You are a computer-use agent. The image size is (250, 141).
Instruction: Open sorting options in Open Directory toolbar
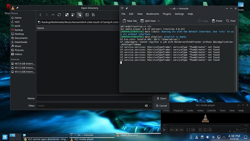(x=93, y=15)
